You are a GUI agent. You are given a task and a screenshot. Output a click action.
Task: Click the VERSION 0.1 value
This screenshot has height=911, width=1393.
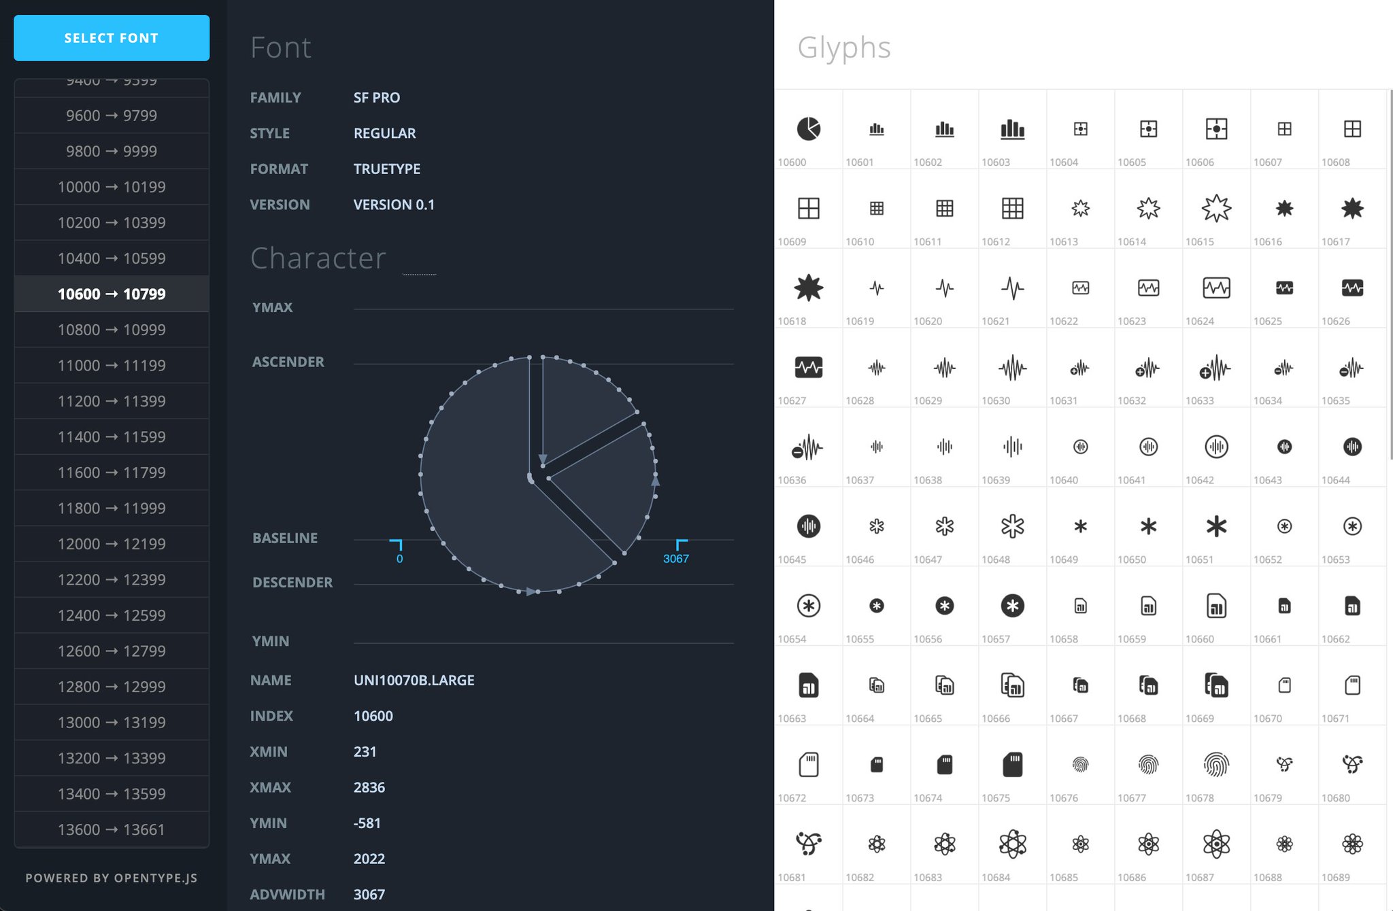[x=394, y=205]
